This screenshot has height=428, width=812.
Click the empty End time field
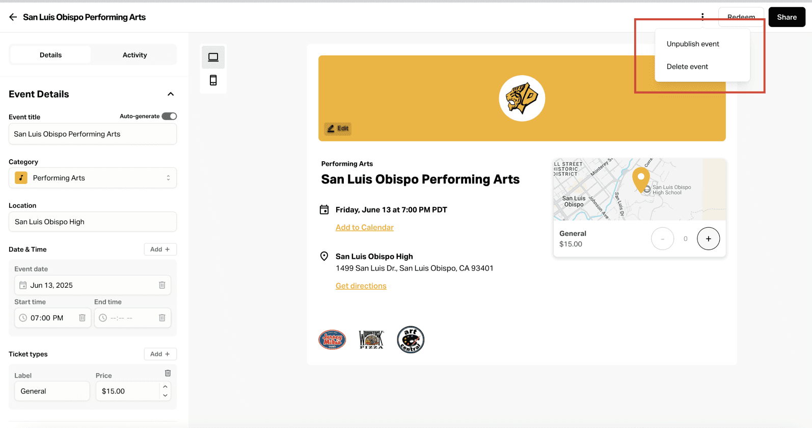[x=132, y=318]
